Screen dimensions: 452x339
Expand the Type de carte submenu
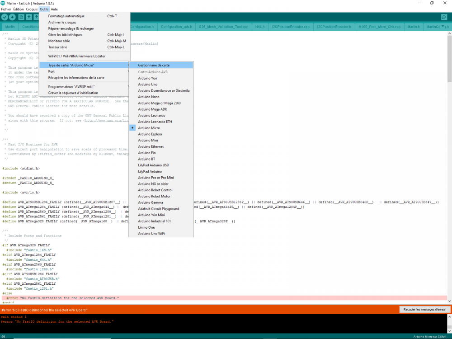[84, 65]
